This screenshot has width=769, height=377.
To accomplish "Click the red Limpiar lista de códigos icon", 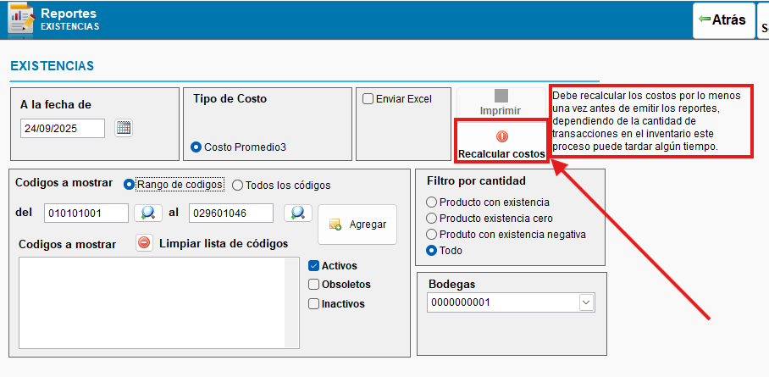I will pyautogui.click(x=144, y=242).
